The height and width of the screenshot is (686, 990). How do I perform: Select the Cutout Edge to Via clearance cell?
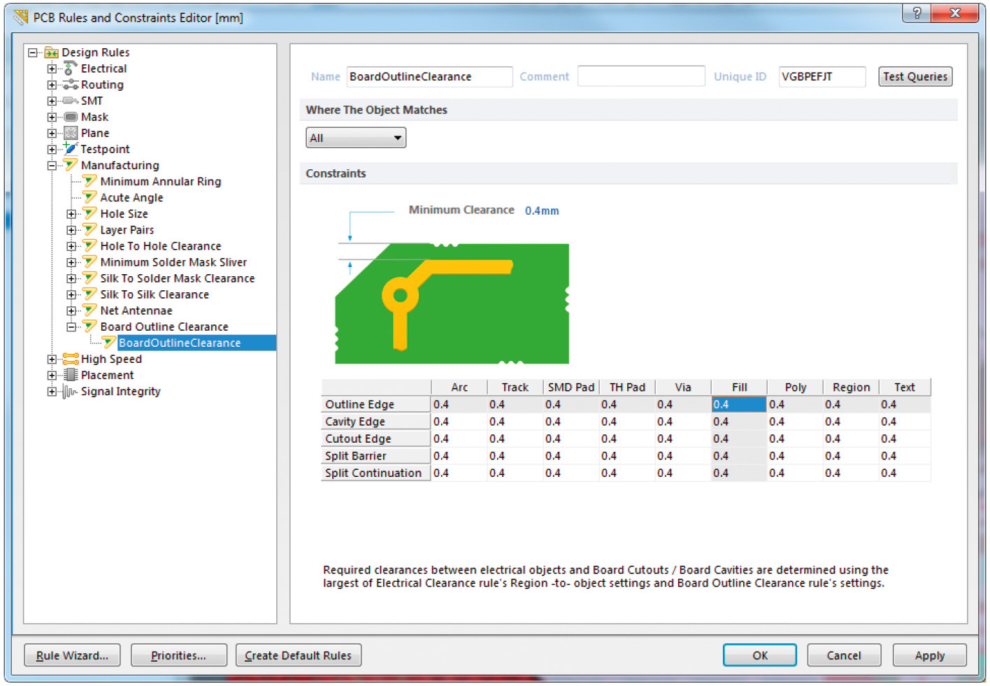click(x=682, y=439)
